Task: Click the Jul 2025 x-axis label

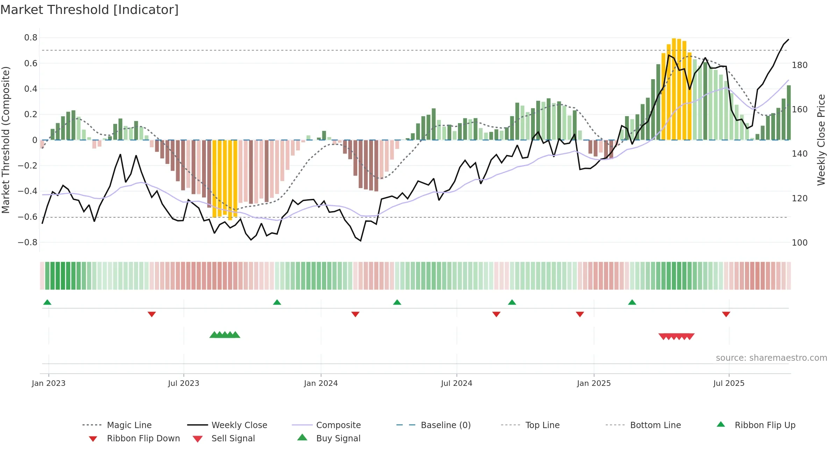Action: point(729,383)
